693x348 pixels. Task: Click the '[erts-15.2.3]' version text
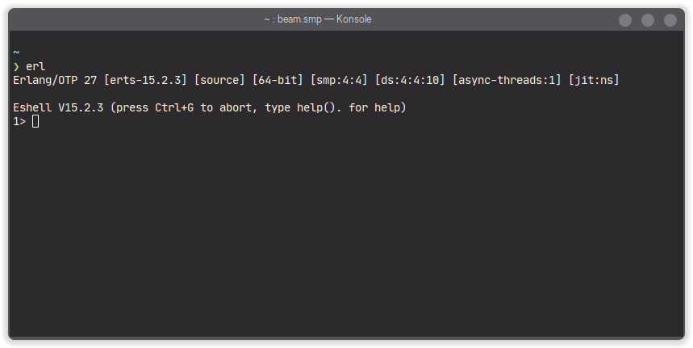tap(146, 80)
